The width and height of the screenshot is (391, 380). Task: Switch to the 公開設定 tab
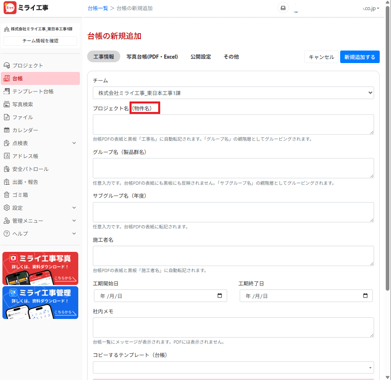click(x=201, y=57)
